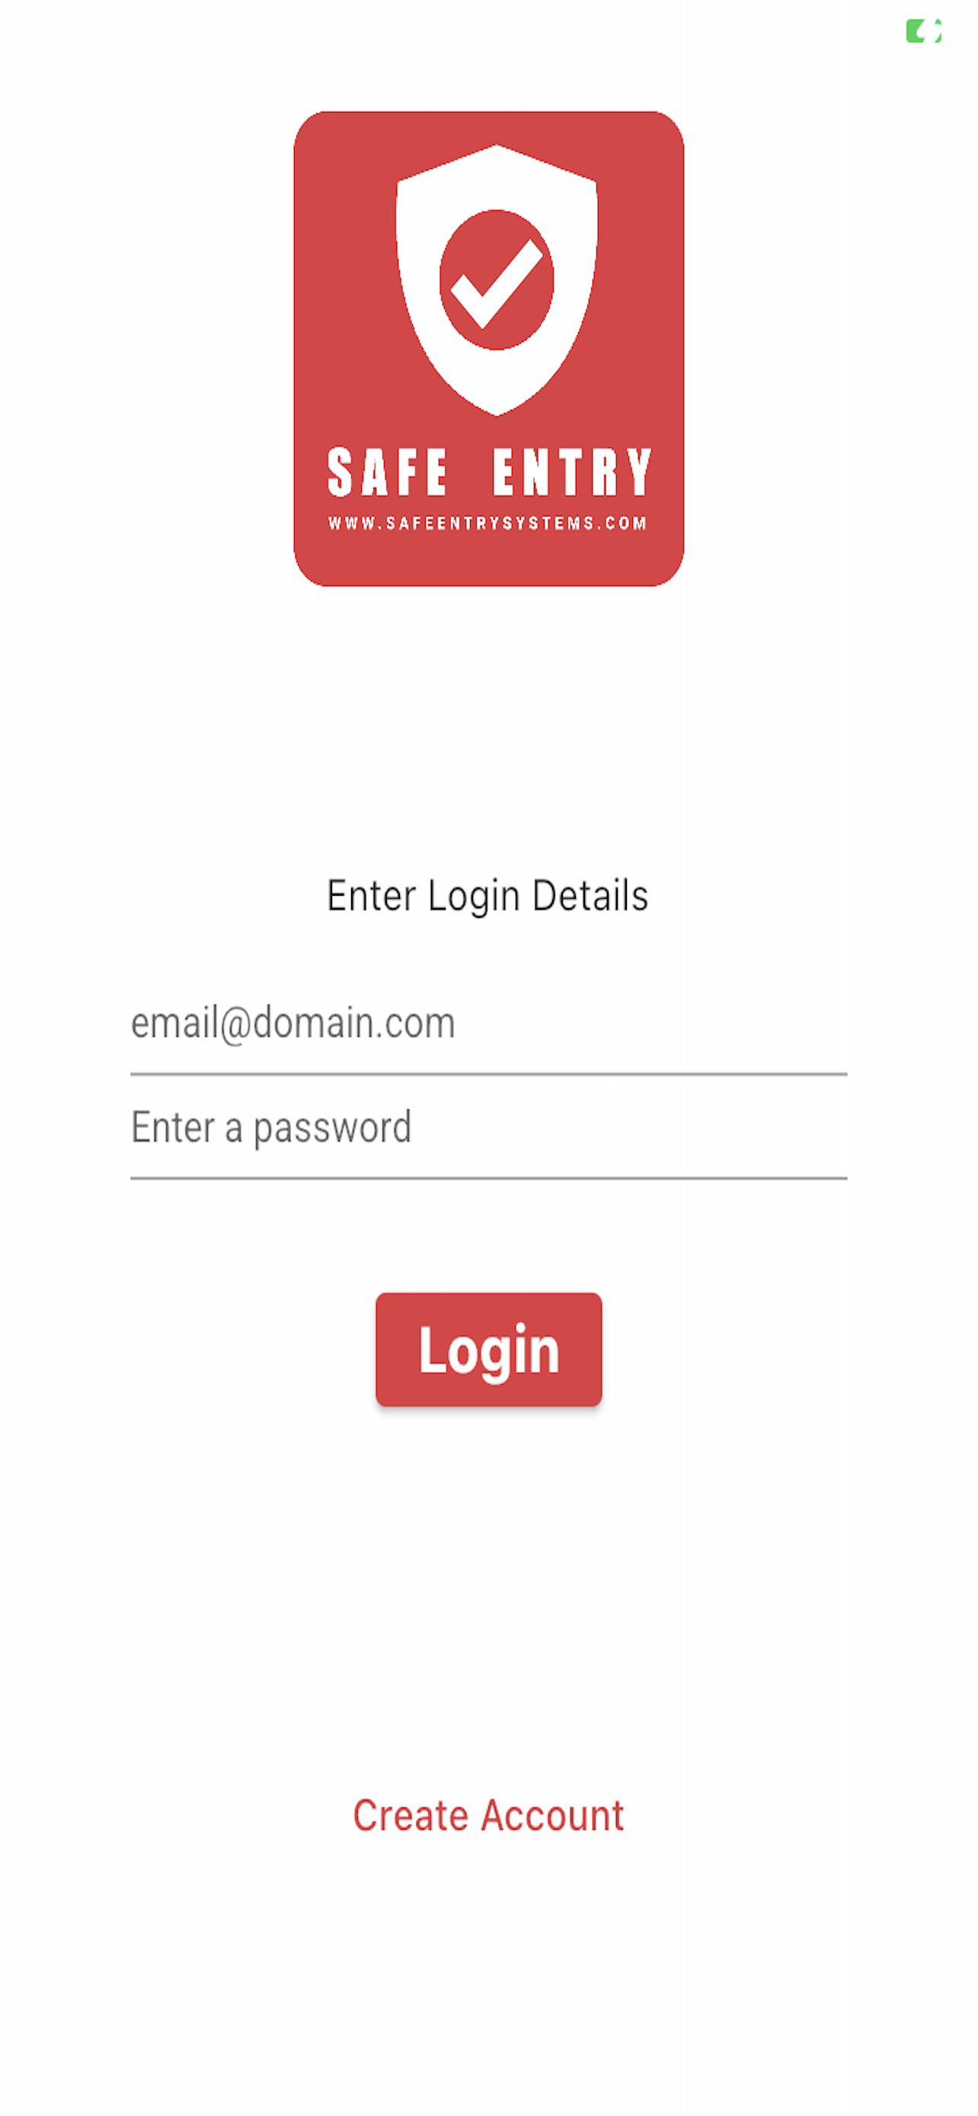Click the ENTRY word in logo
The image size is (978, 2116).
point(571,472)
